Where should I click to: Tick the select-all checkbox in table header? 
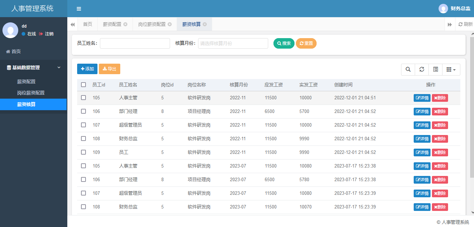pos(83,85)
